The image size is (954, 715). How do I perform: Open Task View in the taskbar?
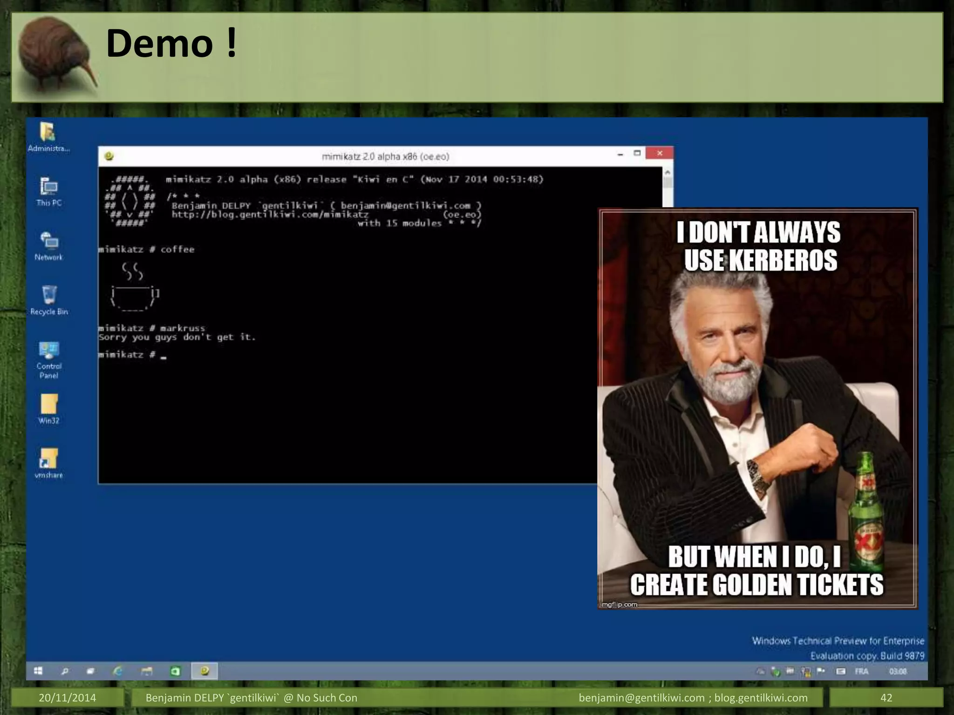(91, 671)
